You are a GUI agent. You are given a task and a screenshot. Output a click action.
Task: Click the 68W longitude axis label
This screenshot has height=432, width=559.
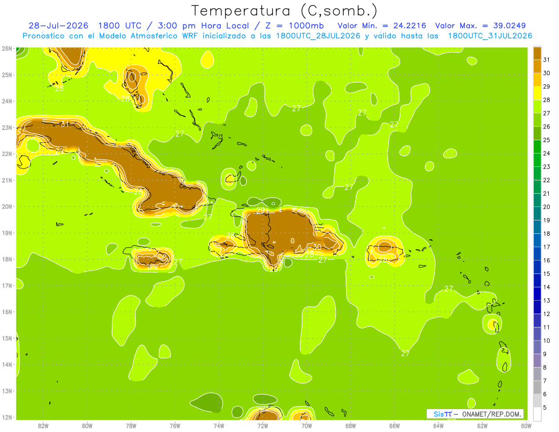tap(351, 425)
